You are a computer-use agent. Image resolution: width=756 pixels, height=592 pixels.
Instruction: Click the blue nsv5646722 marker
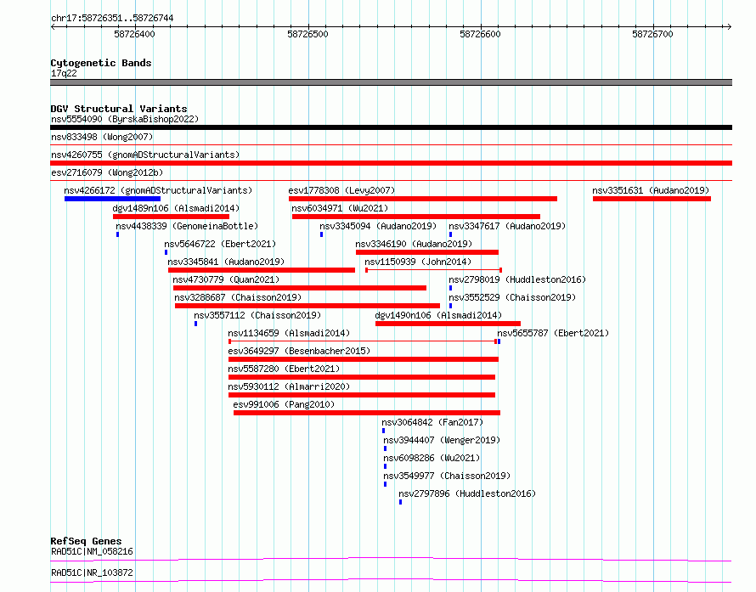[x=166, y=252]
